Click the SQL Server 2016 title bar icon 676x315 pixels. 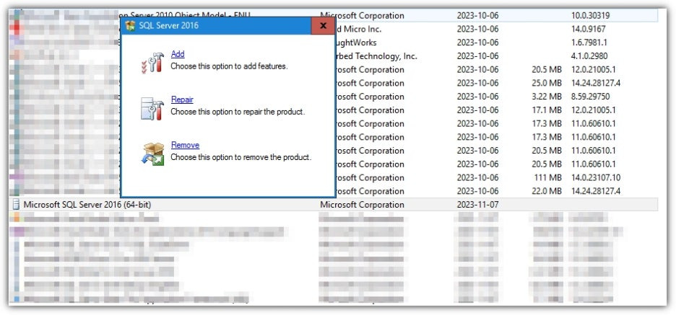(x=130, y=26)
